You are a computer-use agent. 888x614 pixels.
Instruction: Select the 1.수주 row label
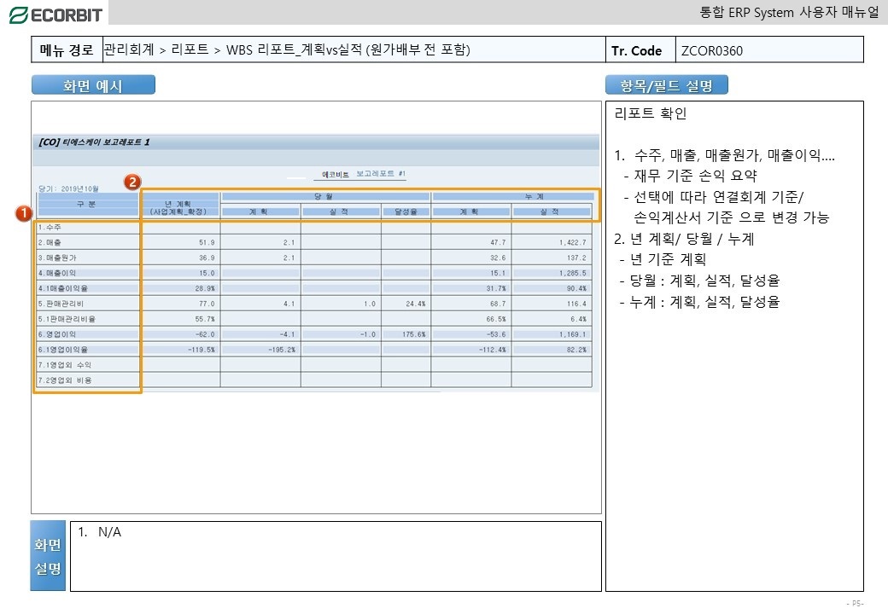coord(53,228)
